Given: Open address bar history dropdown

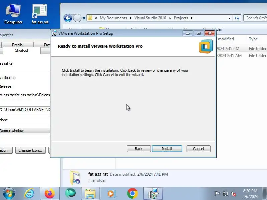Looking at the screenshot, I should (x=229, y=18).
